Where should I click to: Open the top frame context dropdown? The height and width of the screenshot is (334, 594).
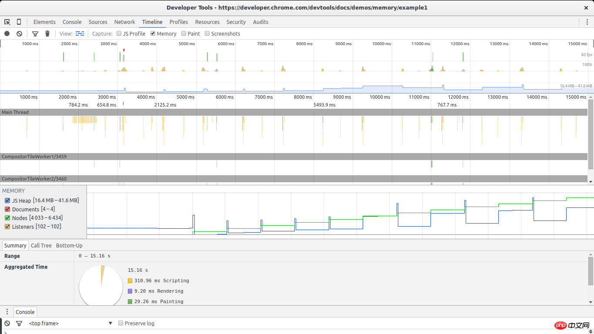pos(70,323)
